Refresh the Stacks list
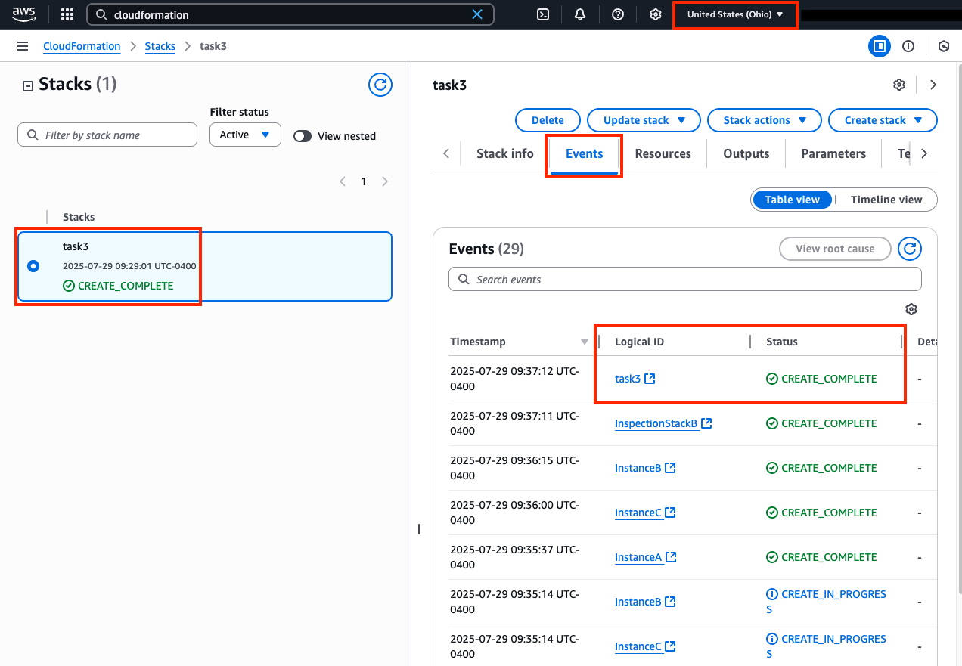962x666 pixels. pyautogui.click(x=380, y=85)
